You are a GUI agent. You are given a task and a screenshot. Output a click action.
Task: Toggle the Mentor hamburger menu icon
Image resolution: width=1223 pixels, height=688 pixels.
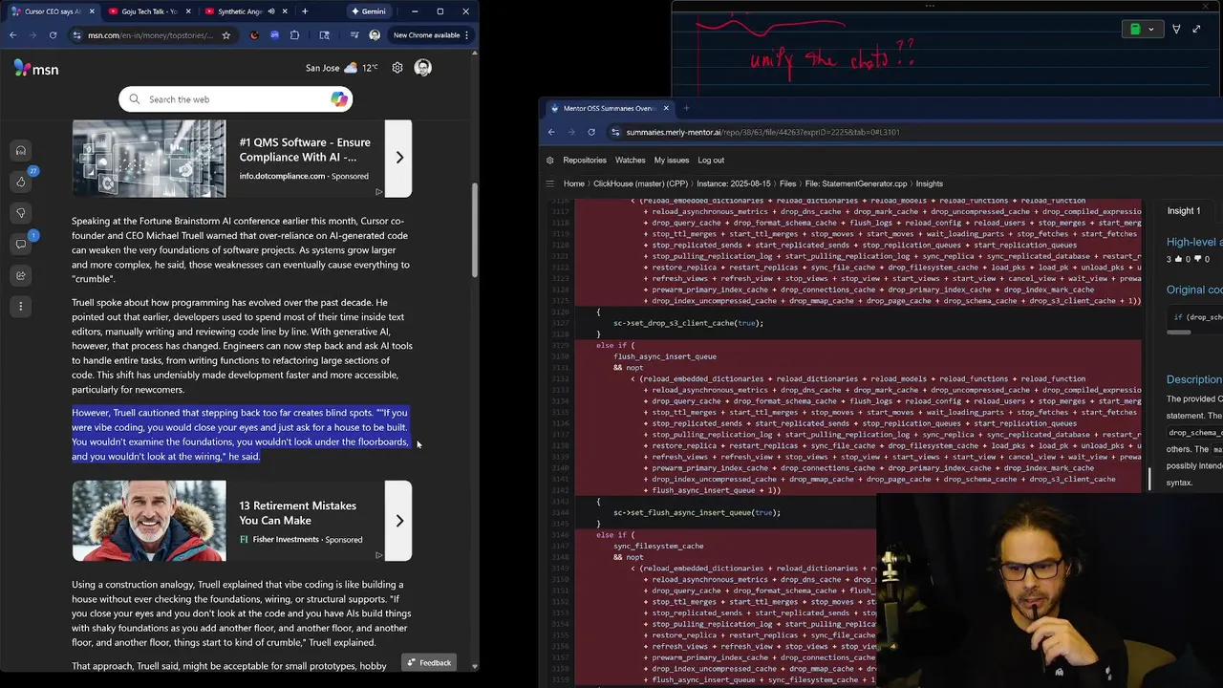tap(550, 183)
